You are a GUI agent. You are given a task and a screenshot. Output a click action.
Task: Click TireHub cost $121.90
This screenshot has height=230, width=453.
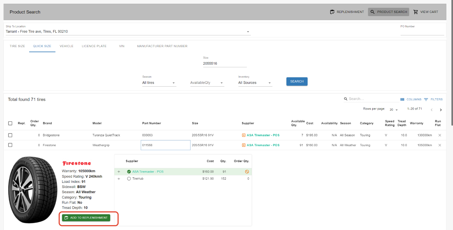click(x=208, y=179)
